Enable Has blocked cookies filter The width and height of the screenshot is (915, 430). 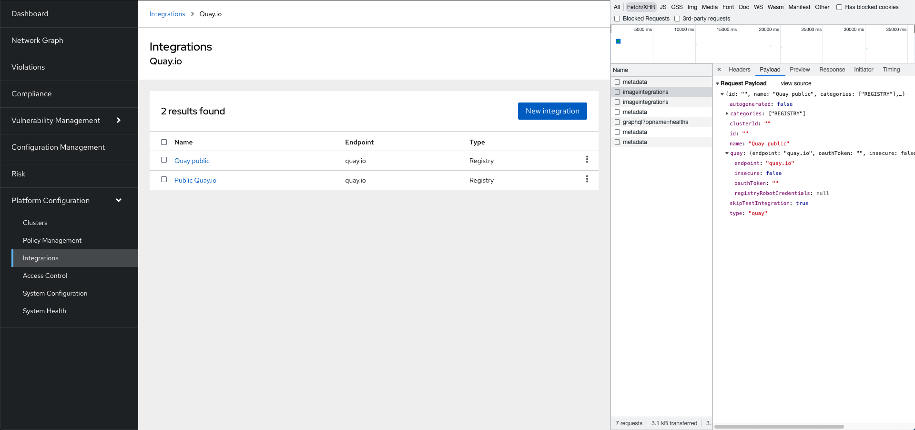click(x=839, y=7)
